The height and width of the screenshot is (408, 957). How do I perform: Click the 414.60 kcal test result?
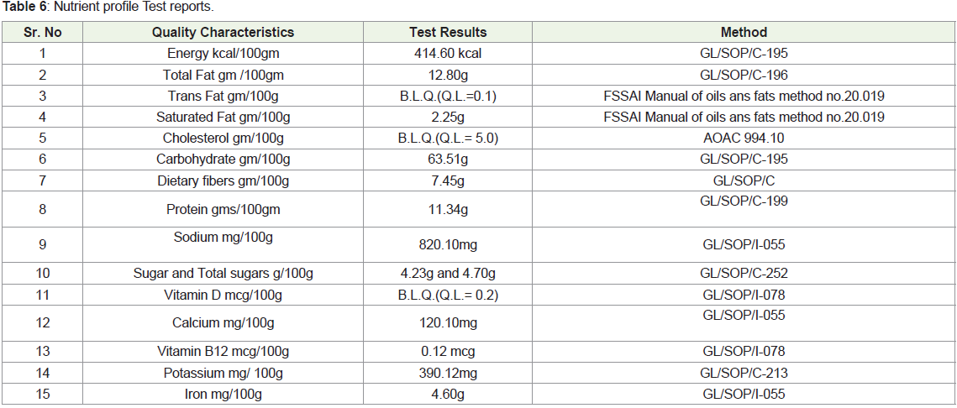tap(447, 54)
